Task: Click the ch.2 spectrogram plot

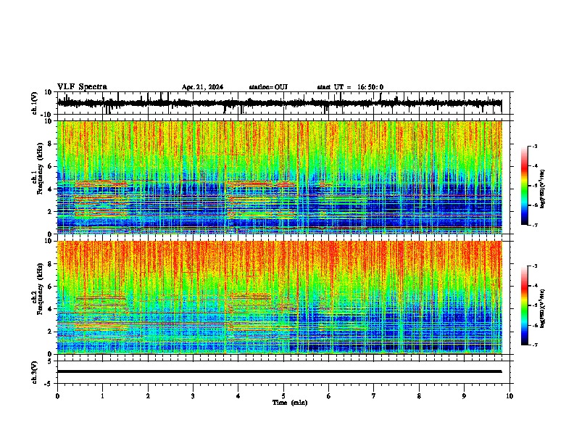Action: [x=280, y=297]
